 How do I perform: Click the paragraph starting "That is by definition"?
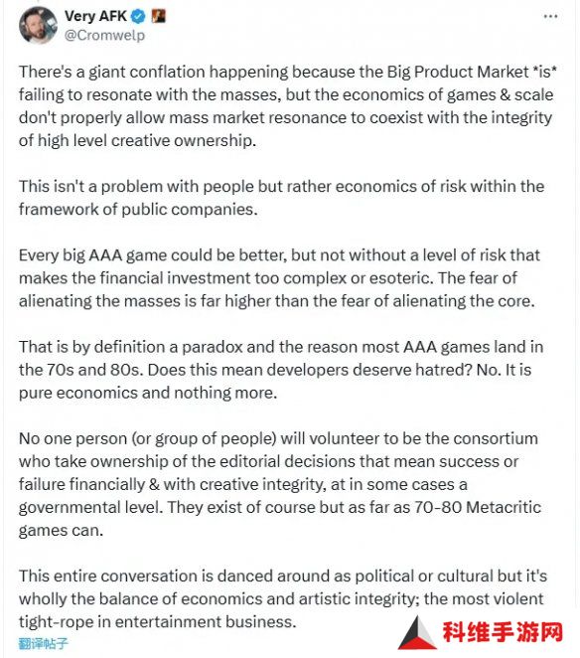pos(281,370)
